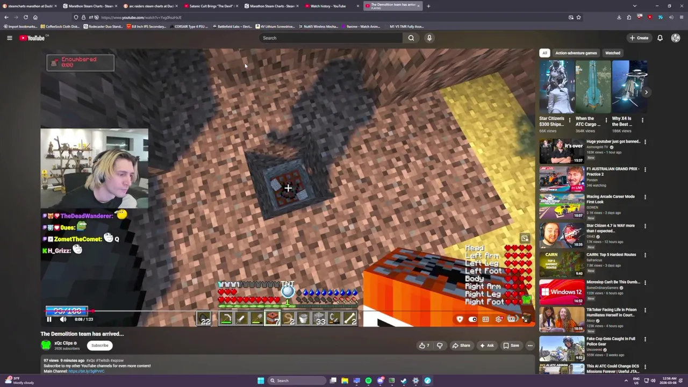Seek on the video progress bar

(288, 311)
